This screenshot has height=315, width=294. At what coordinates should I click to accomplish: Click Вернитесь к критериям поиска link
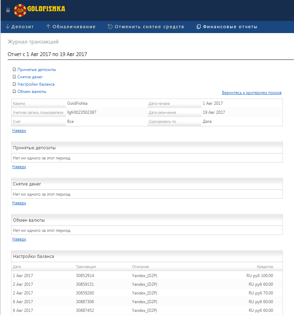252,93
